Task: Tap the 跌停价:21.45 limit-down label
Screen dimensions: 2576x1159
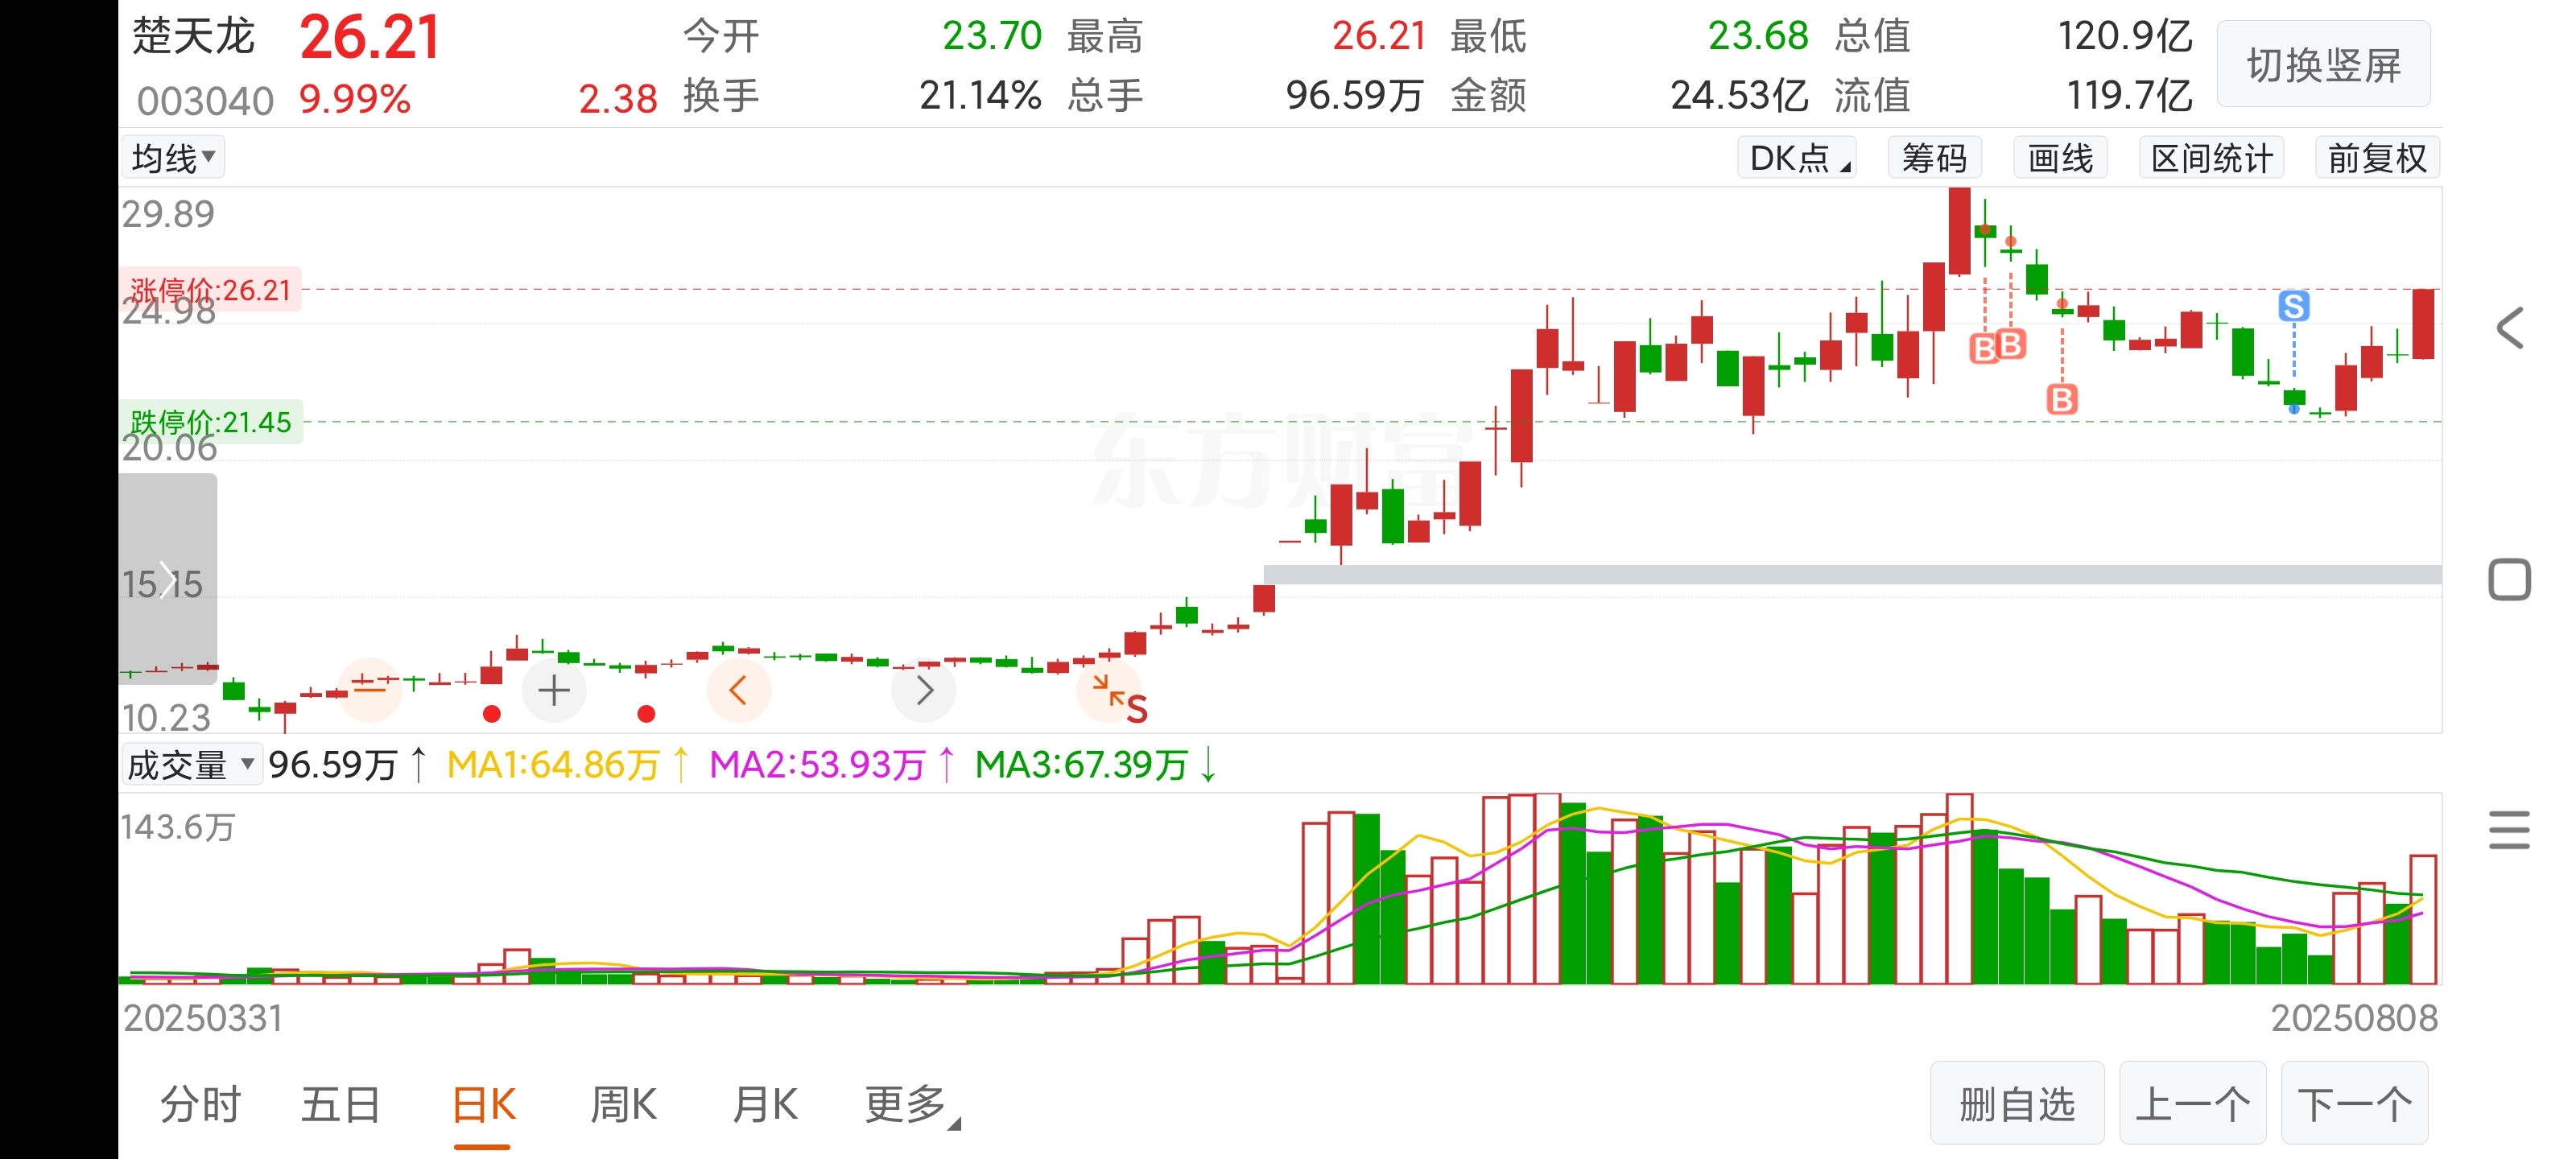Action: click(210, 422)
